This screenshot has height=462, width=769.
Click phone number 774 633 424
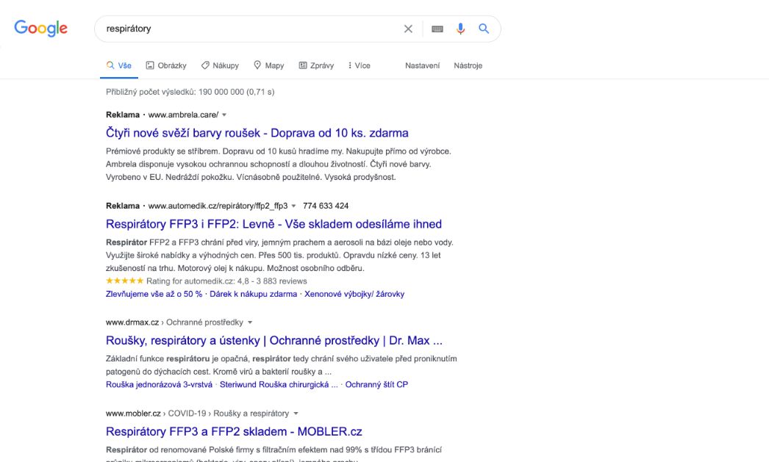click(326, 206)
